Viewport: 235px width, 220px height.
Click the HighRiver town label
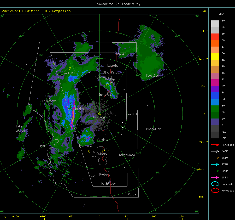108,184
